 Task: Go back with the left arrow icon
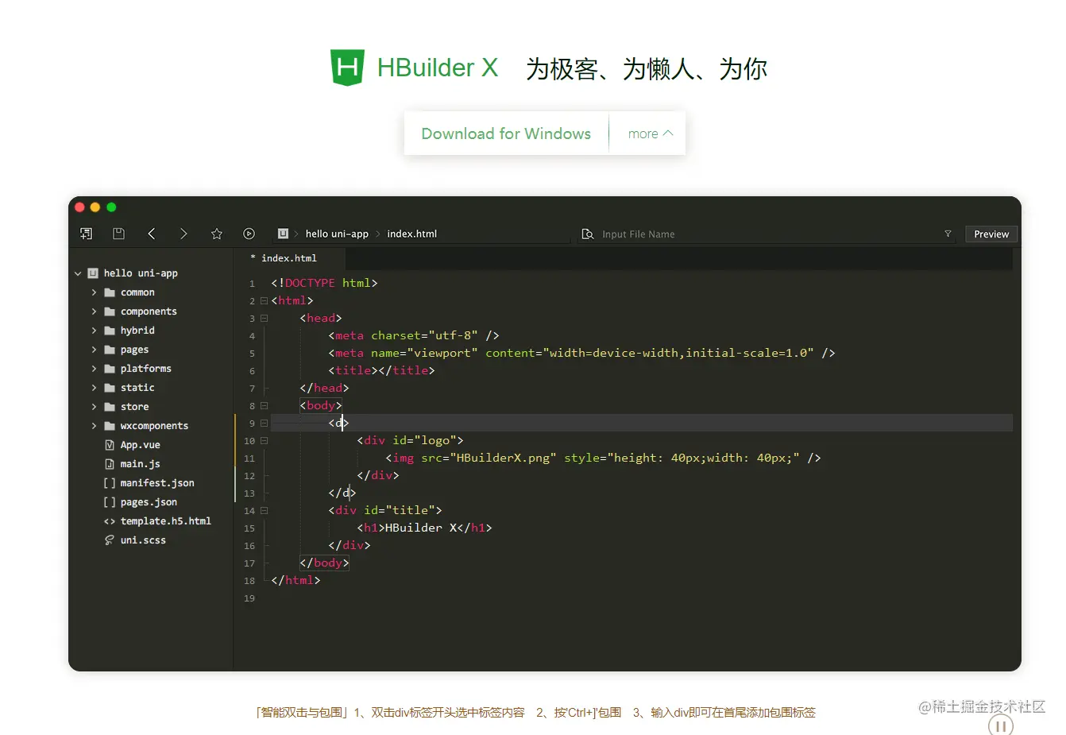(152, 234)
